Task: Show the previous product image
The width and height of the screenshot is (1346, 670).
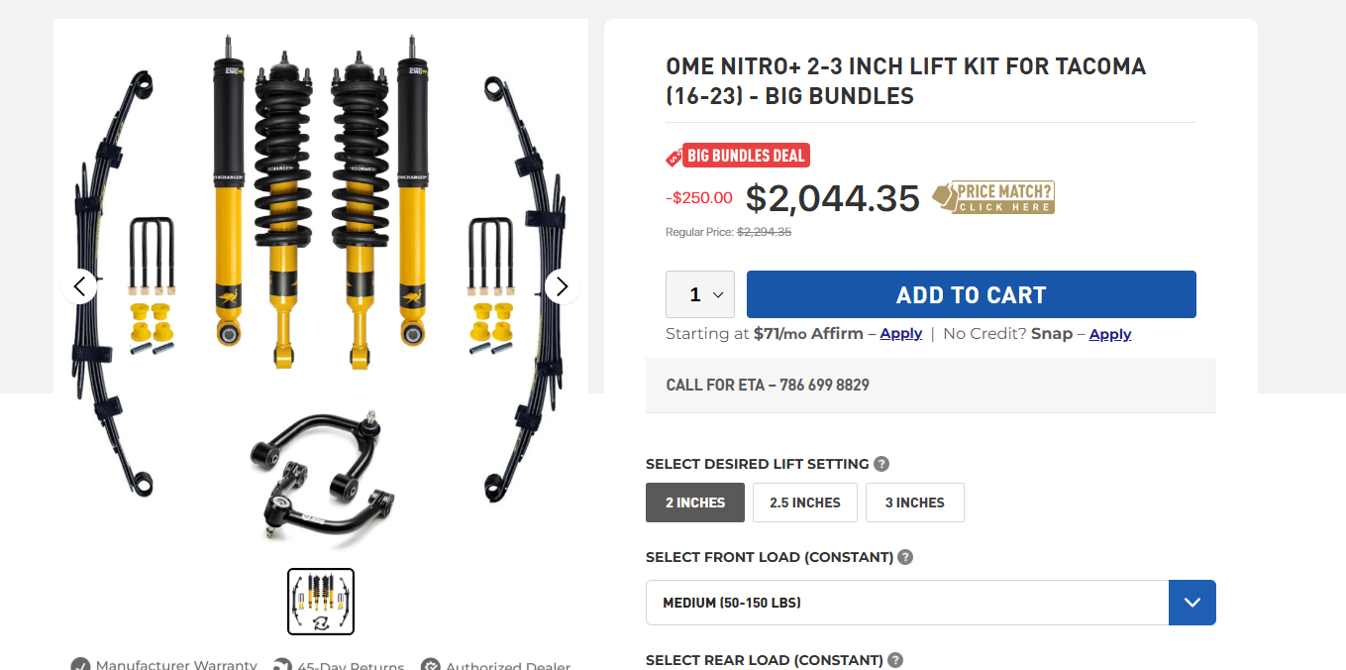Action: [x=79, y=286]
